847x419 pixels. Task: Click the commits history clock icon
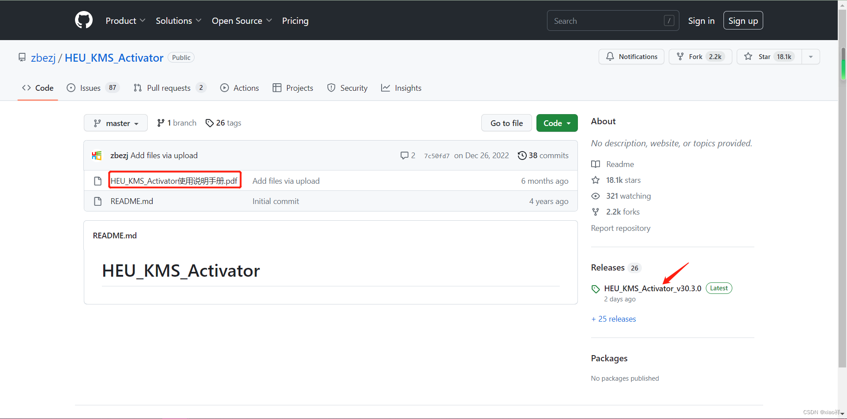(522, 156)
